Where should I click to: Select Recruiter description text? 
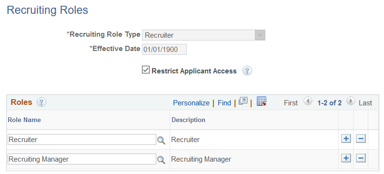click(185, 140)
